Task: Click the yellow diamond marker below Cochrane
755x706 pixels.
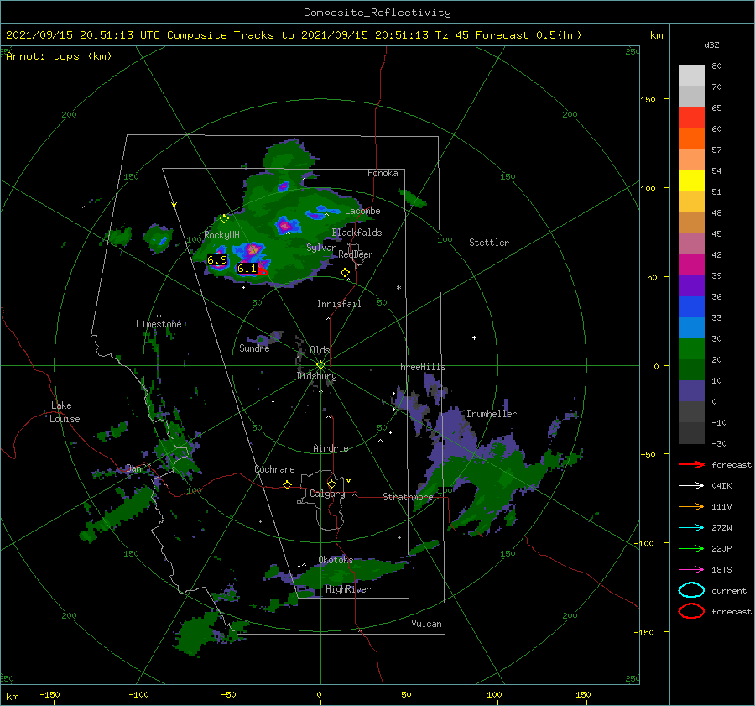Action: [287, 484]
